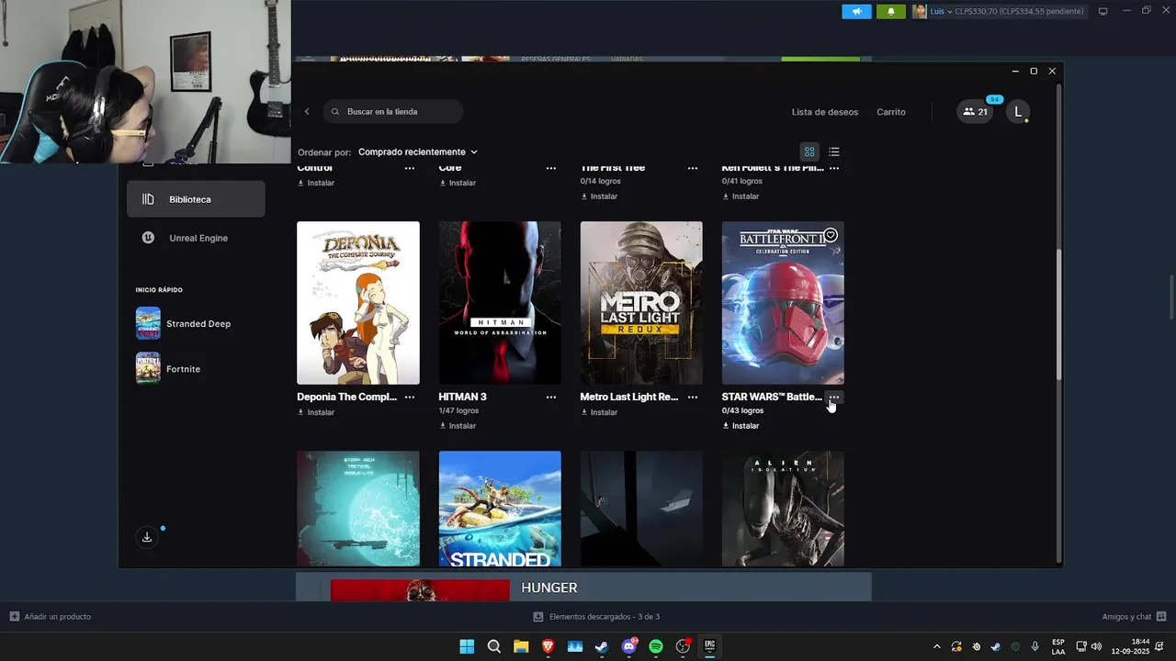Open the three-dot menu for Control
This screenshot has height=661, width=1176.
410,168
